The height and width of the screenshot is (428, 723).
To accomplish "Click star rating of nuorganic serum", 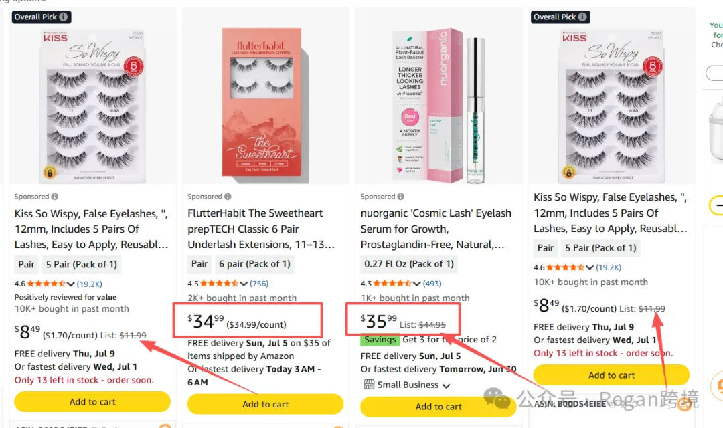I will pyautogui.click(x=392, y=284).
